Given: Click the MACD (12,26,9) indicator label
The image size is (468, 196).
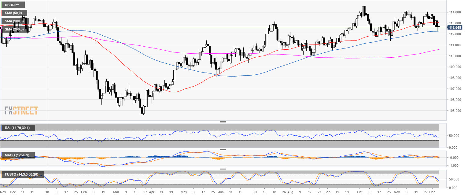Looking at the screenshot, I should click(17, 155).
